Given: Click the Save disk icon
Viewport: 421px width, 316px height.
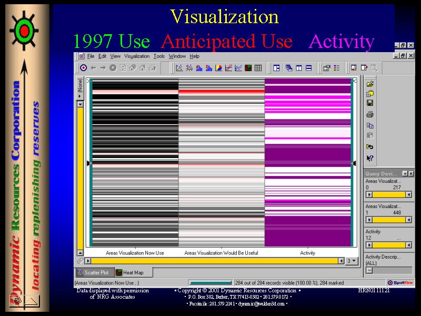Looking at the screenshot, I should coord(370,103).
